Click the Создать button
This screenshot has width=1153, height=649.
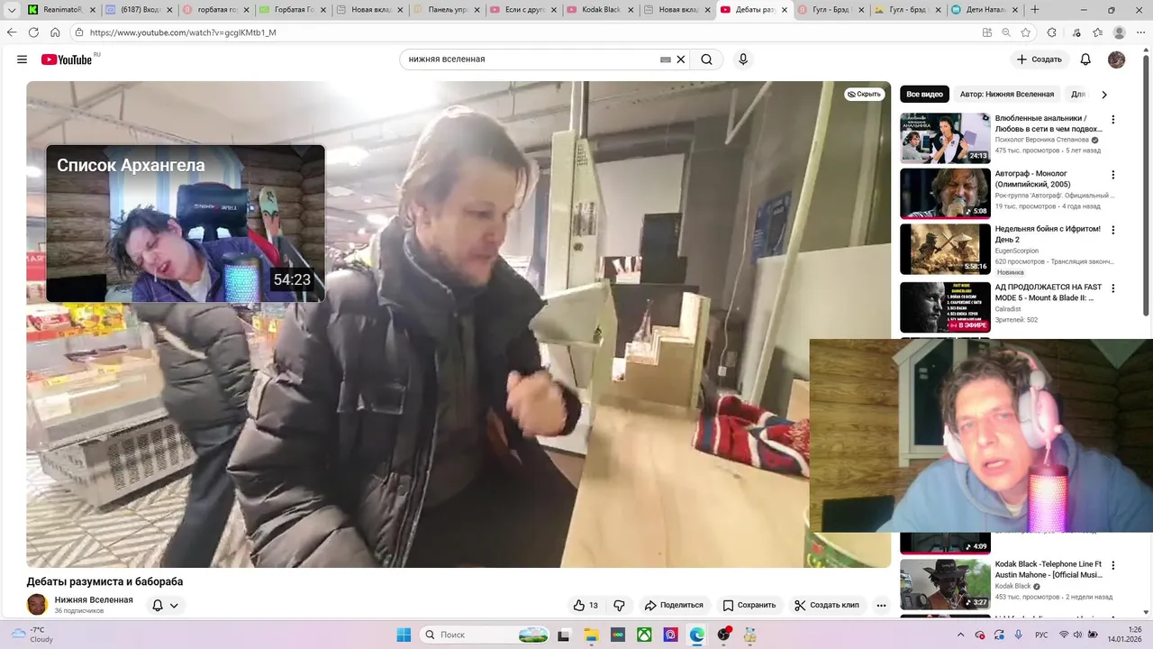tap(1039, 59)
